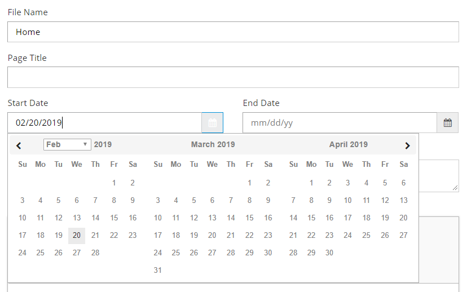Select March 15 in the calendar

(x=249, y=218)
